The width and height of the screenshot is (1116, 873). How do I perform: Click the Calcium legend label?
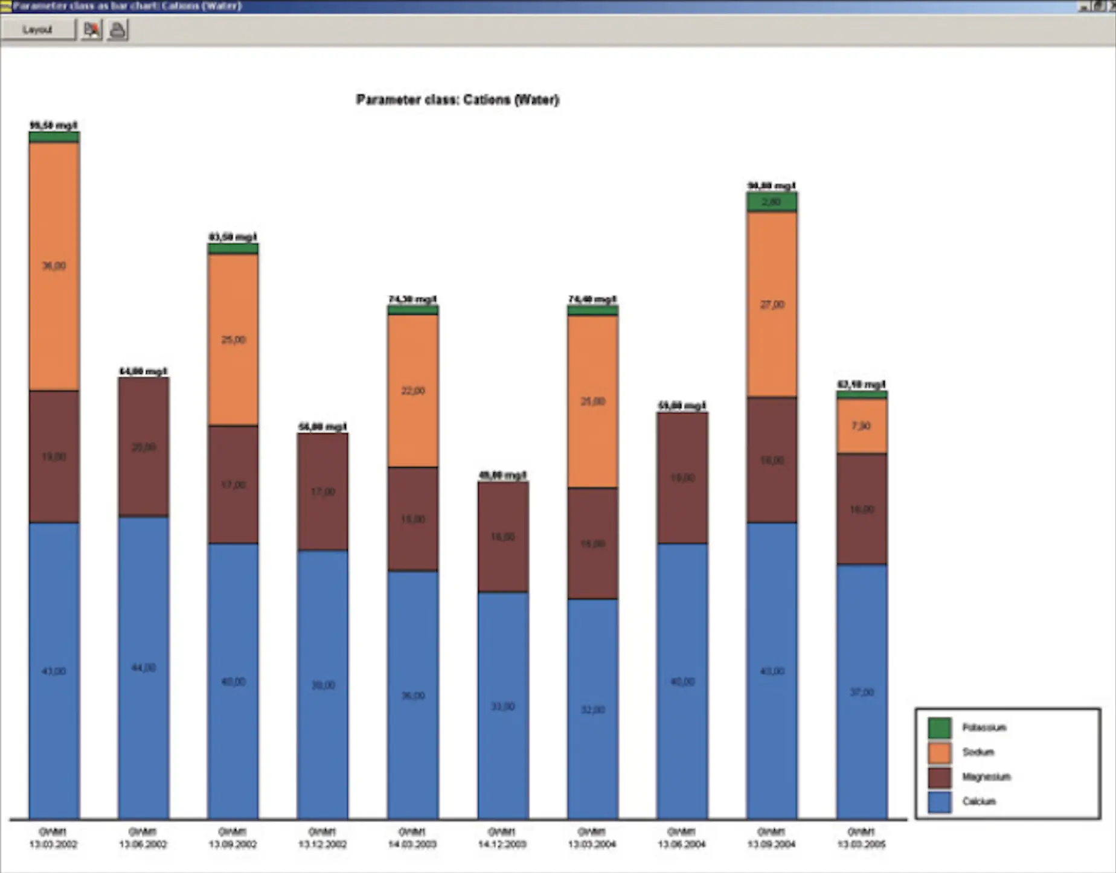coord(979,802)
